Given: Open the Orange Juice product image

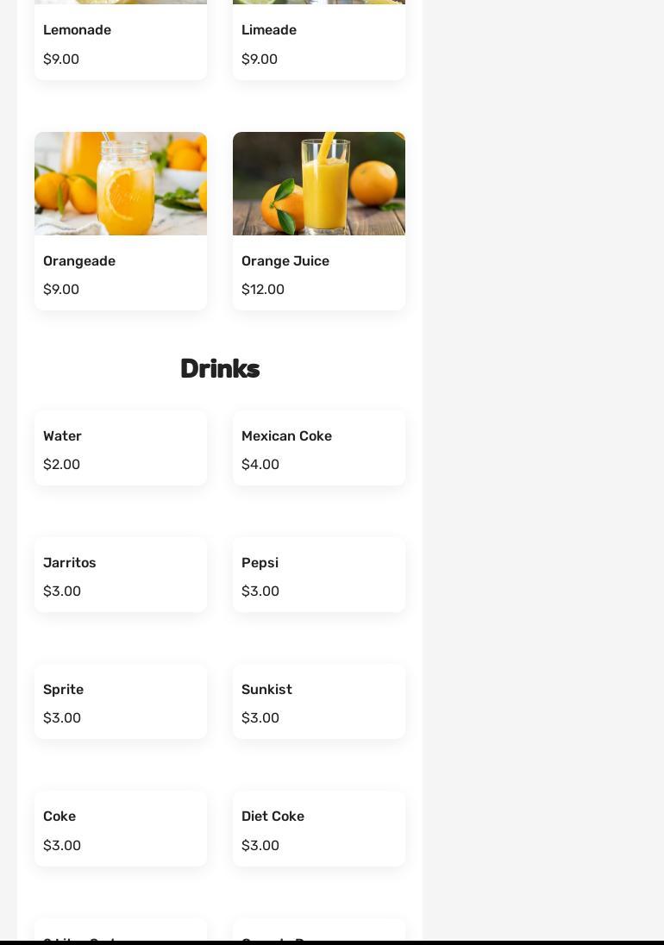Looking at the screenshot, I should coord(319,183).
